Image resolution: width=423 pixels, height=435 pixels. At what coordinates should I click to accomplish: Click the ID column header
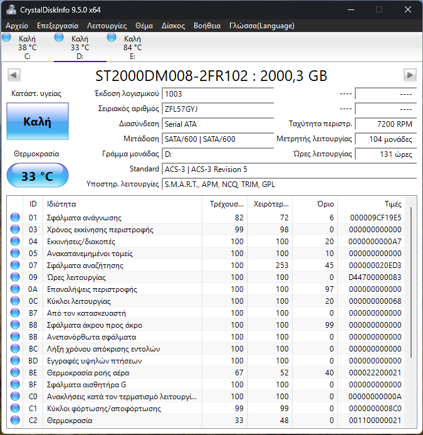33,204
